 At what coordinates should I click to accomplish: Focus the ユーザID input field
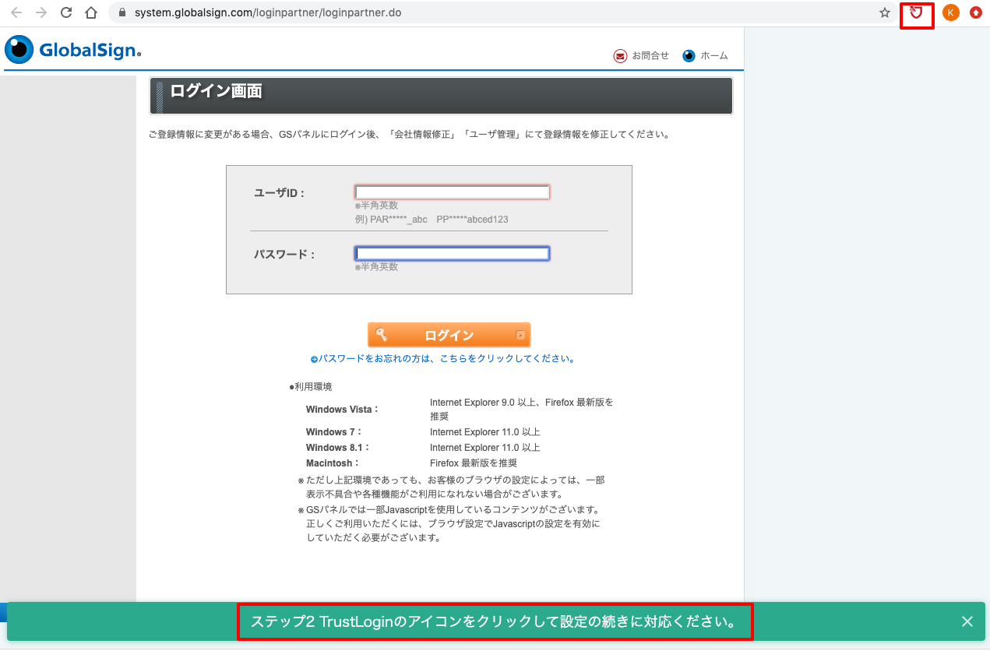tap(453, 192)
